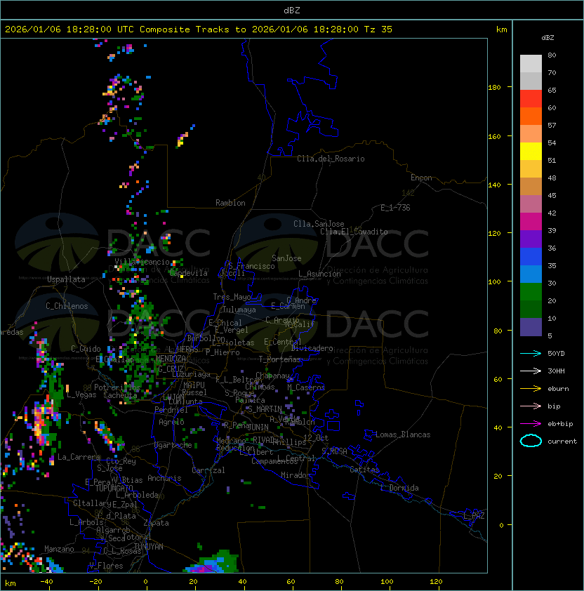The height and width of the screenshot is (591, 584).
Task: Click the cyan 50YD arrow in legend
Action: (531, 353)
